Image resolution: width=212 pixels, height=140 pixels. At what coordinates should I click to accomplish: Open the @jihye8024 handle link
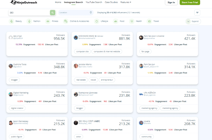tap(18, 38)
